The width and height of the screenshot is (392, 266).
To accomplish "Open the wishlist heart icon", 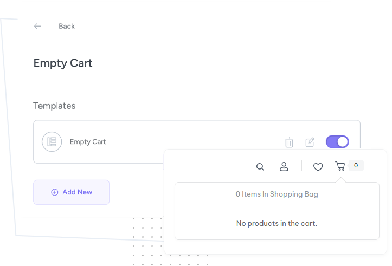I will [318, 167].
